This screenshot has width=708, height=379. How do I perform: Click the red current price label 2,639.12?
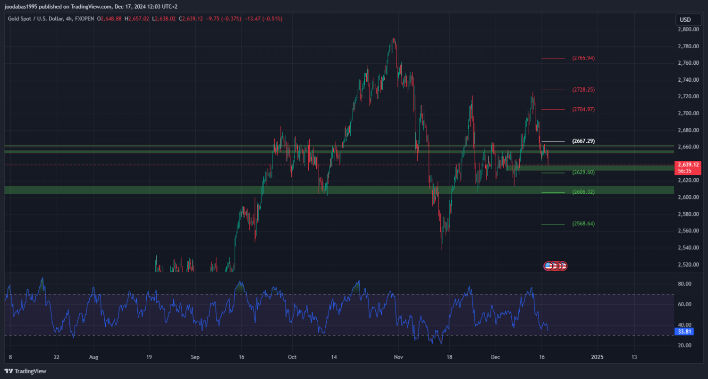[x=687, y=164]
